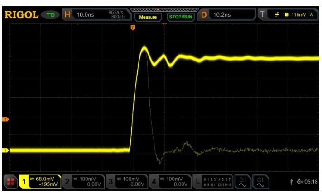Tap the GII signal generator icon
The image size is (322, 193).
tap(260, 182)
